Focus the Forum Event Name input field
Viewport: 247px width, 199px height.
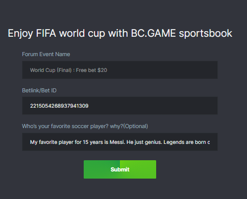pyautogui.click(x=120, y=70)
